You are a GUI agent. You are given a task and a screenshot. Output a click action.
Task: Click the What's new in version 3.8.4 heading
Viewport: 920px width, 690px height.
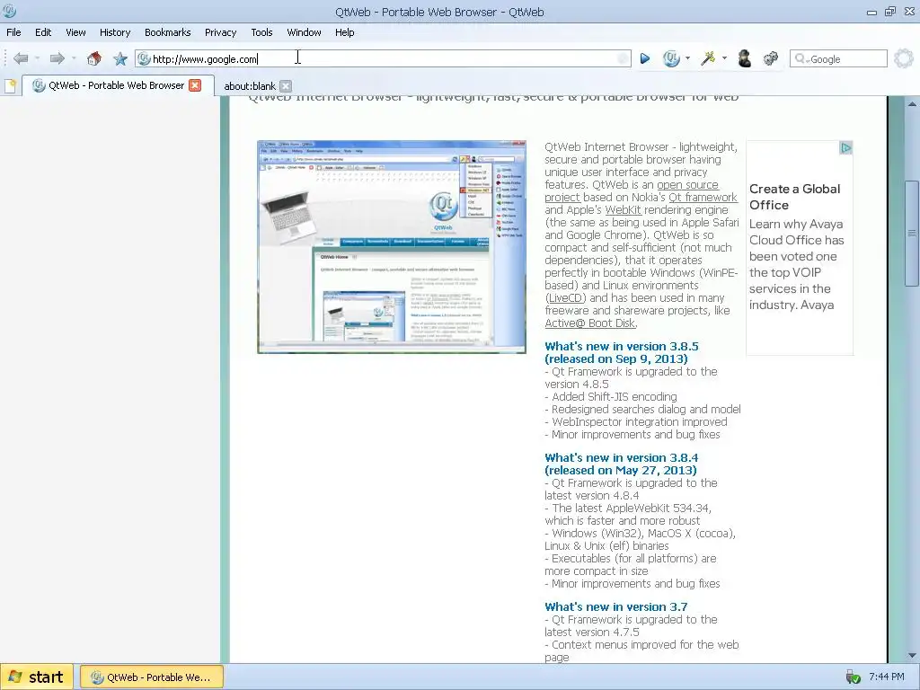[622, 464]
